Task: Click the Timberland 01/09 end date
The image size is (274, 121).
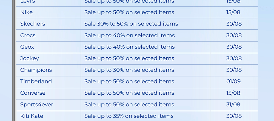Action: click(233, 81)
